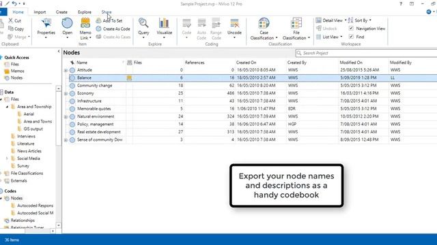Viewport: 437px width, 245px height.
Task: Open the News Articles folder
Action: point(26,151)
